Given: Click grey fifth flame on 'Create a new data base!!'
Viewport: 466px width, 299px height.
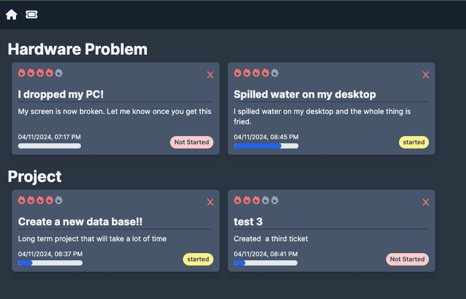Looking at the screenshot, I should click(x=59, y=200).
